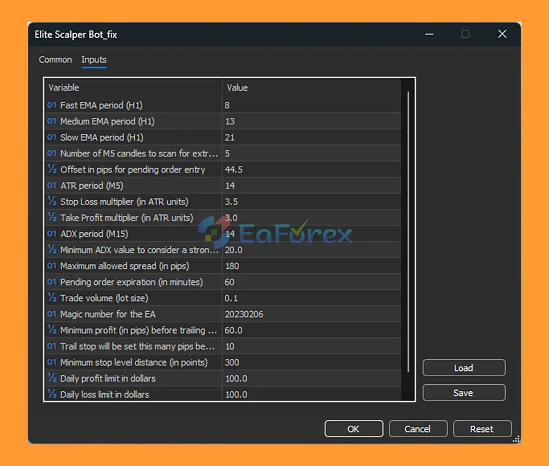Click the integer type icon beside Fast EMA period
Screen dimensions: 549x466
pos(51,105)
